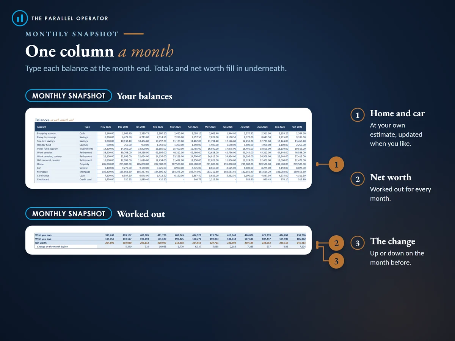Click the "Change on the month before" label
This screenshot has height=341, width=455.
[53, 247]
